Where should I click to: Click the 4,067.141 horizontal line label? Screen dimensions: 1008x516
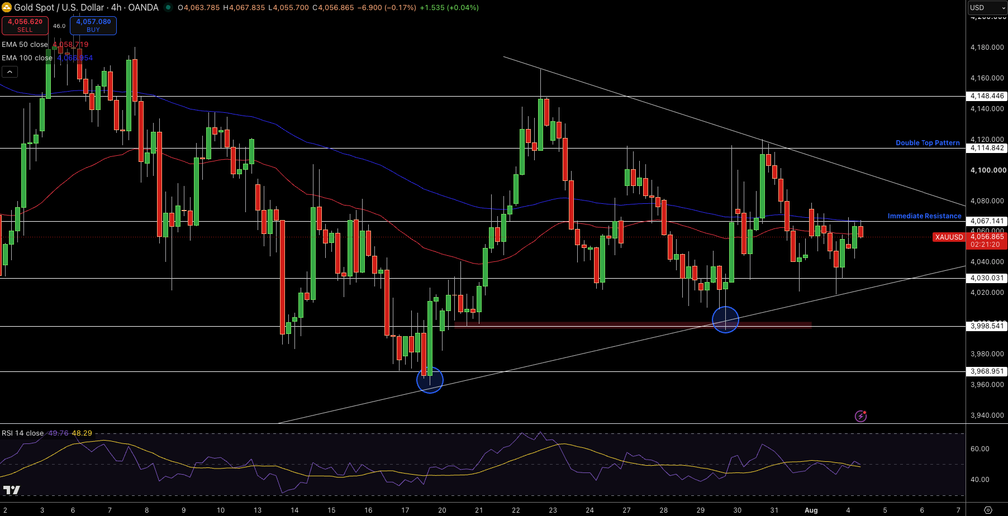pyautogui.click(x=987, y=221)
